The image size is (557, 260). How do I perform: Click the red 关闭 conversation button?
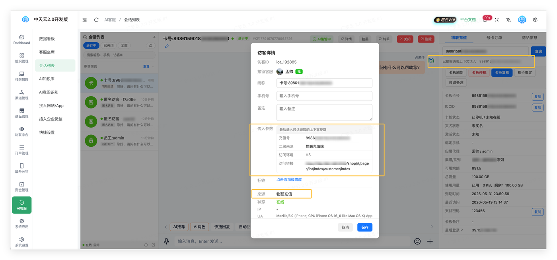click(x=405, y=39)
